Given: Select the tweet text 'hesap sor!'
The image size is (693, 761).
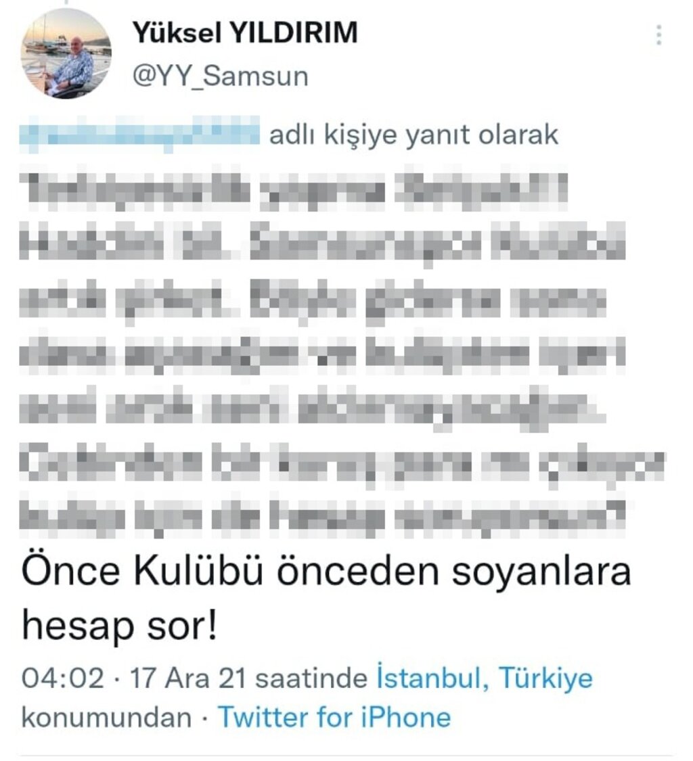Looking at the screenshot, I should [119, 626].
